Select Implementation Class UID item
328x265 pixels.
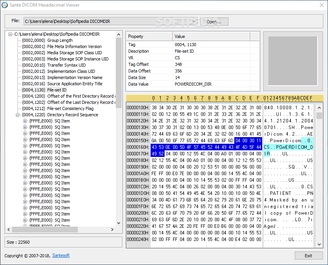(x=58, y=71)
